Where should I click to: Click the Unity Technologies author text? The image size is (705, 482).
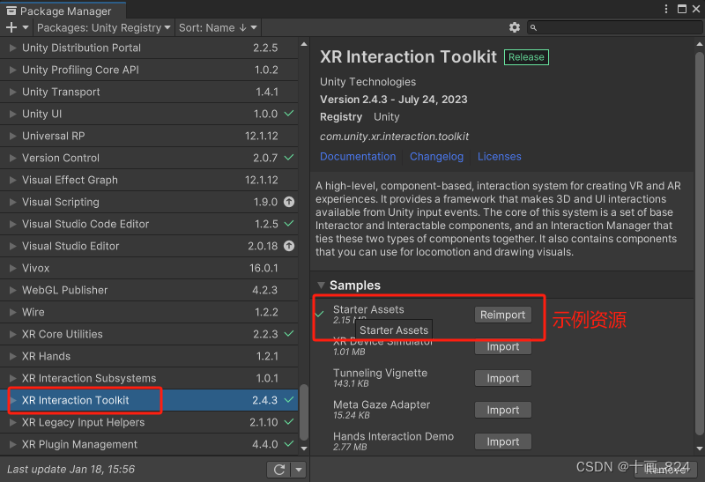[x=367, y=82]
